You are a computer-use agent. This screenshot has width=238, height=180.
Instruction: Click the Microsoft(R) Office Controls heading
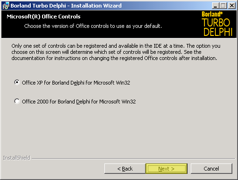[x=43, y=17]
